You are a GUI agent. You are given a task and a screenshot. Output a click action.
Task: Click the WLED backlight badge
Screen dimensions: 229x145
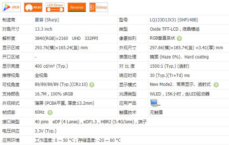pyautogui.click(x=33, y=7)
